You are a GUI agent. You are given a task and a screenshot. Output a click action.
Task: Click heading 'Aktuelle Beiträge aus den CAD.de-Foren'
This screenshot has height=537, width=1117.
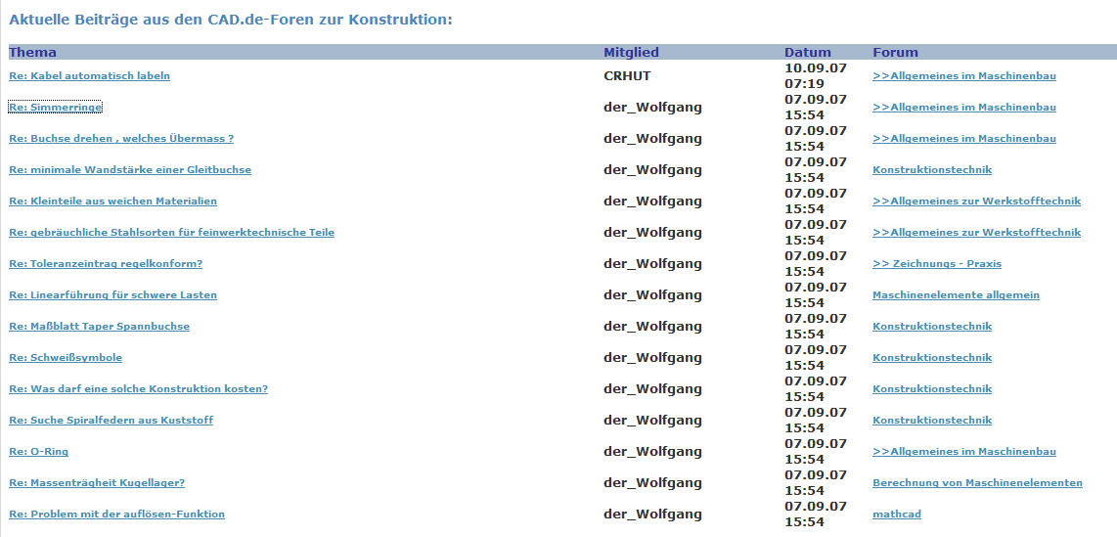pos(231,20)
